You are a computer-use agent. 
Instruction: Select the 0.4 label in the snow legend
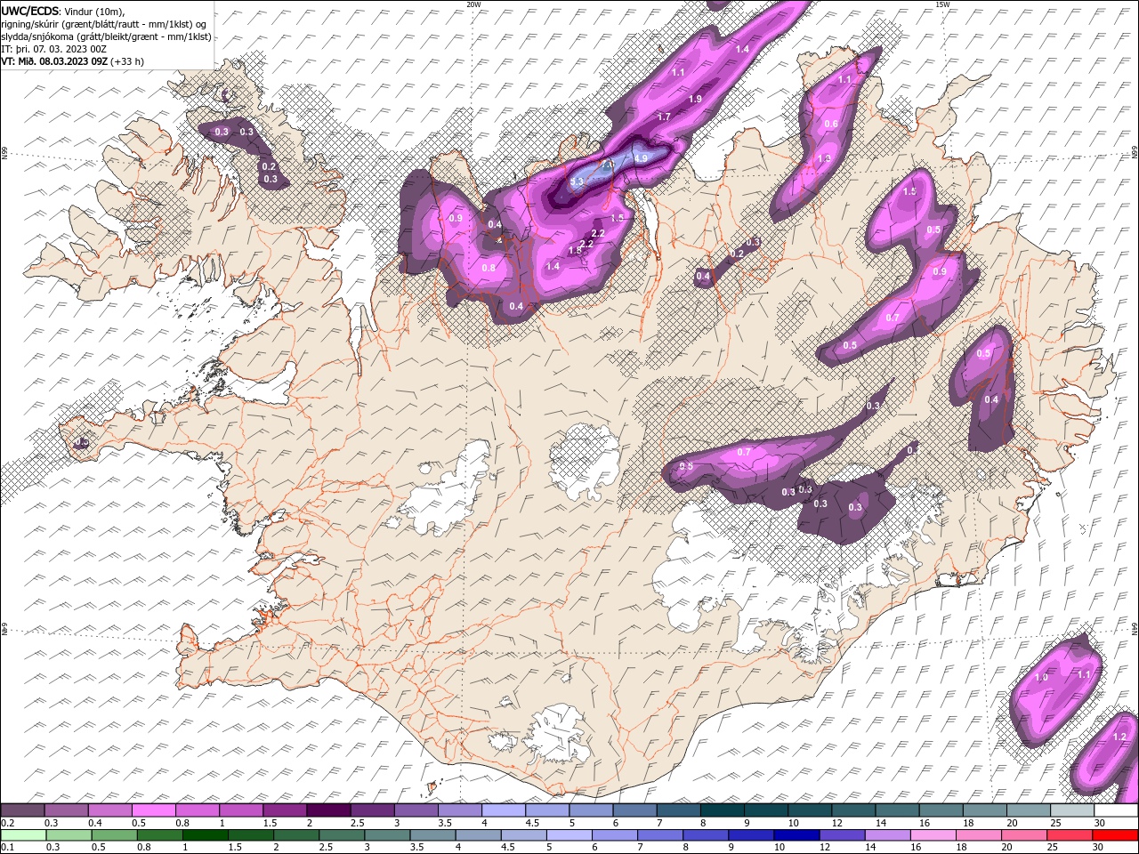pos(95,823)
